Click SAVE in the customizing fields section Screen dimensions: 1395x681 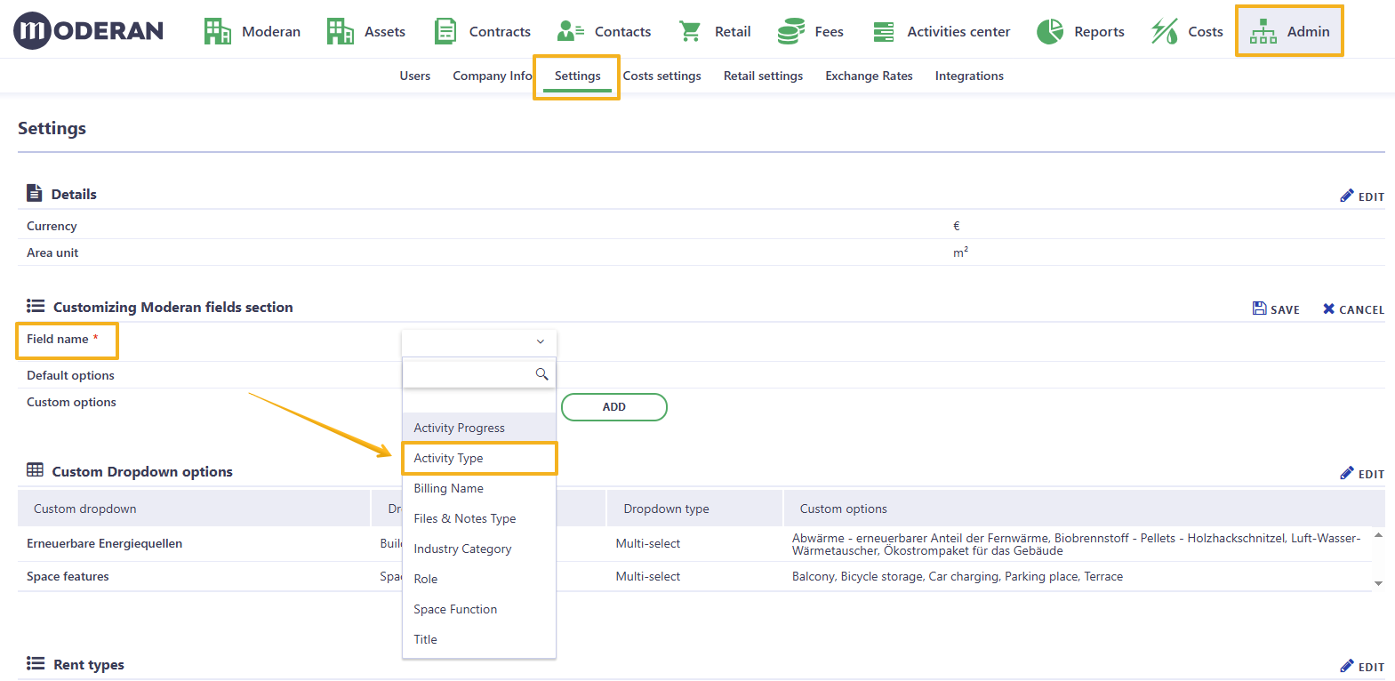point(1276,309)
